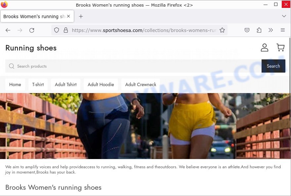Open Firefox hamburger application menu

pyautogui.click(x=283, y=30)
